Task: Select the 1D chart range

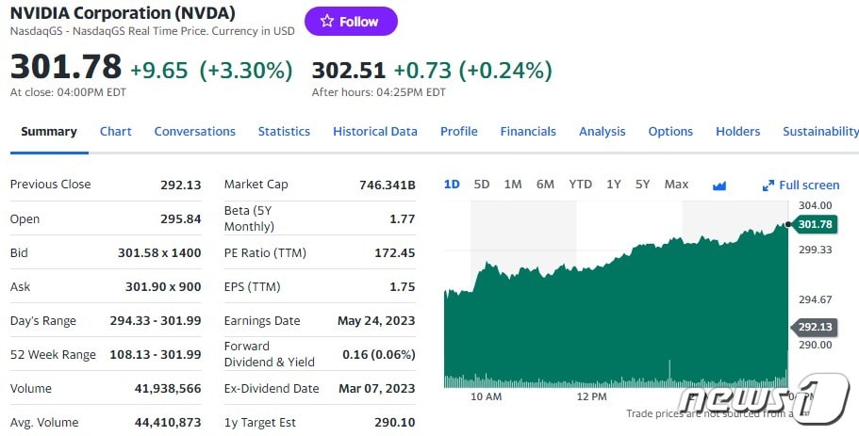Action: [x=452, y=185]
